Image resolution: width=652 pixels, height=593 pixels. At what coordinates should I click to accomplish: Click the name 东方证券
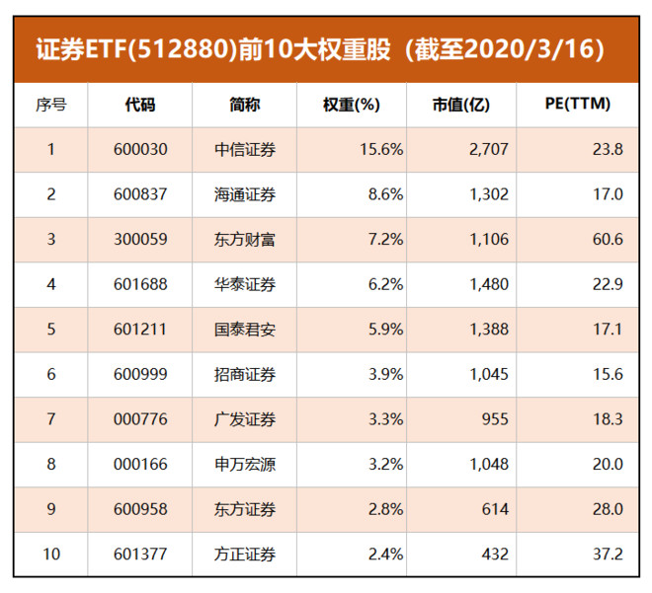245,509
